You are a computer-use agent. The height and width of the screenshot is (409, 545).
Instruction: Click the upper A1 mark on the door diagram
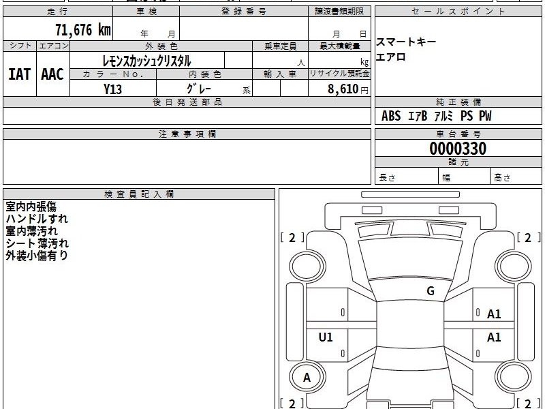click(494, 314)
